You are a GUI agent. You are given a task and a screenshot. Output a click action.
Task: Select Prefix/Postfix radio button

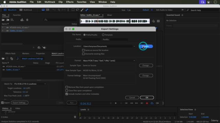click(85, 35)
